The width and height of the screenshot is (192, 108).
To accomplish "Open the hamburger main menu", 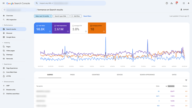I will pyautogui.click(x=3, y=3).
